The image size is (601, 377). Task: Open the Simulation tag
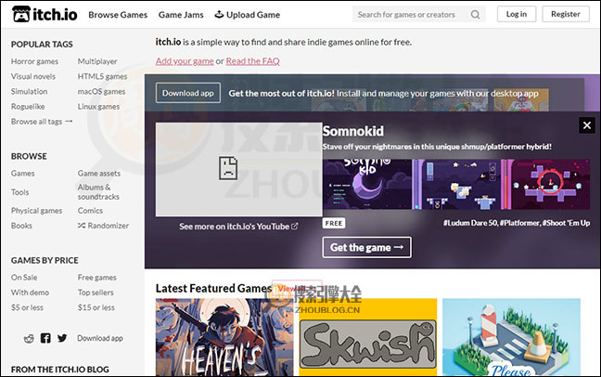(29, 91)
